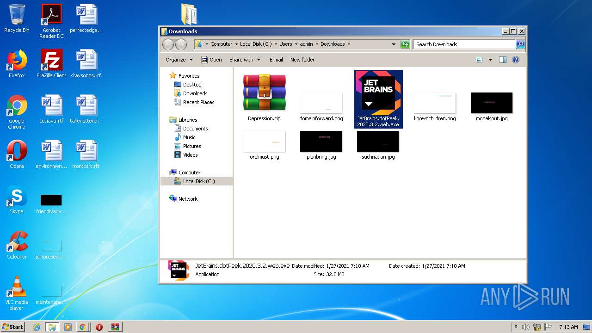Select Libraries in navigation pane
This screenshot has width=592, height=333.
184,120
